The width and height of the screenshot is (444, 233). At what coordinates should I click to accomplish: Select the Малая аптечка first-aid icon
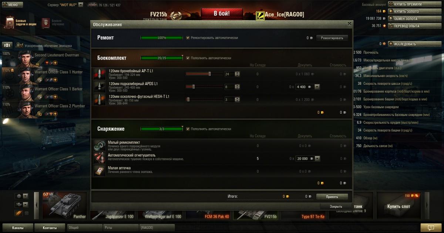(100, 171)
